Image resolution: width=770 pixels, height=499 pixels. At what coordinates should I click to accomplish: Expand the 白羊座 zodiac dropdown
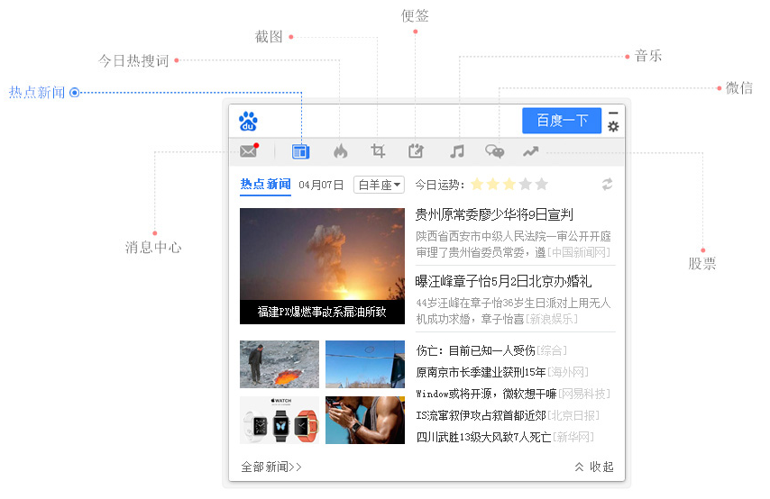pos(379,185)
